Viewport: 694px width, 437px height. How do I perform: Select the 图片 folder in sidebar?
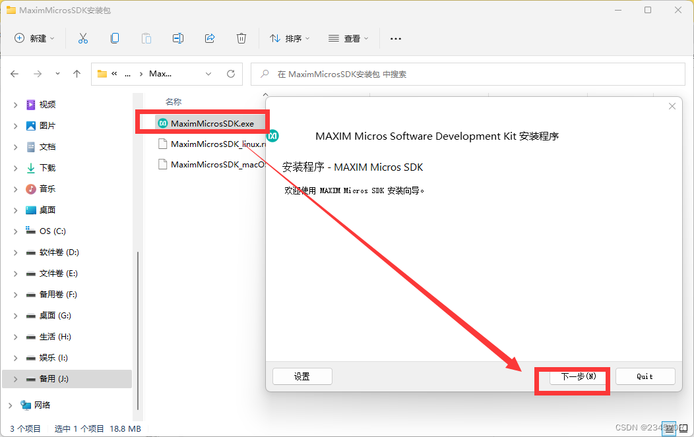[47, 126]
